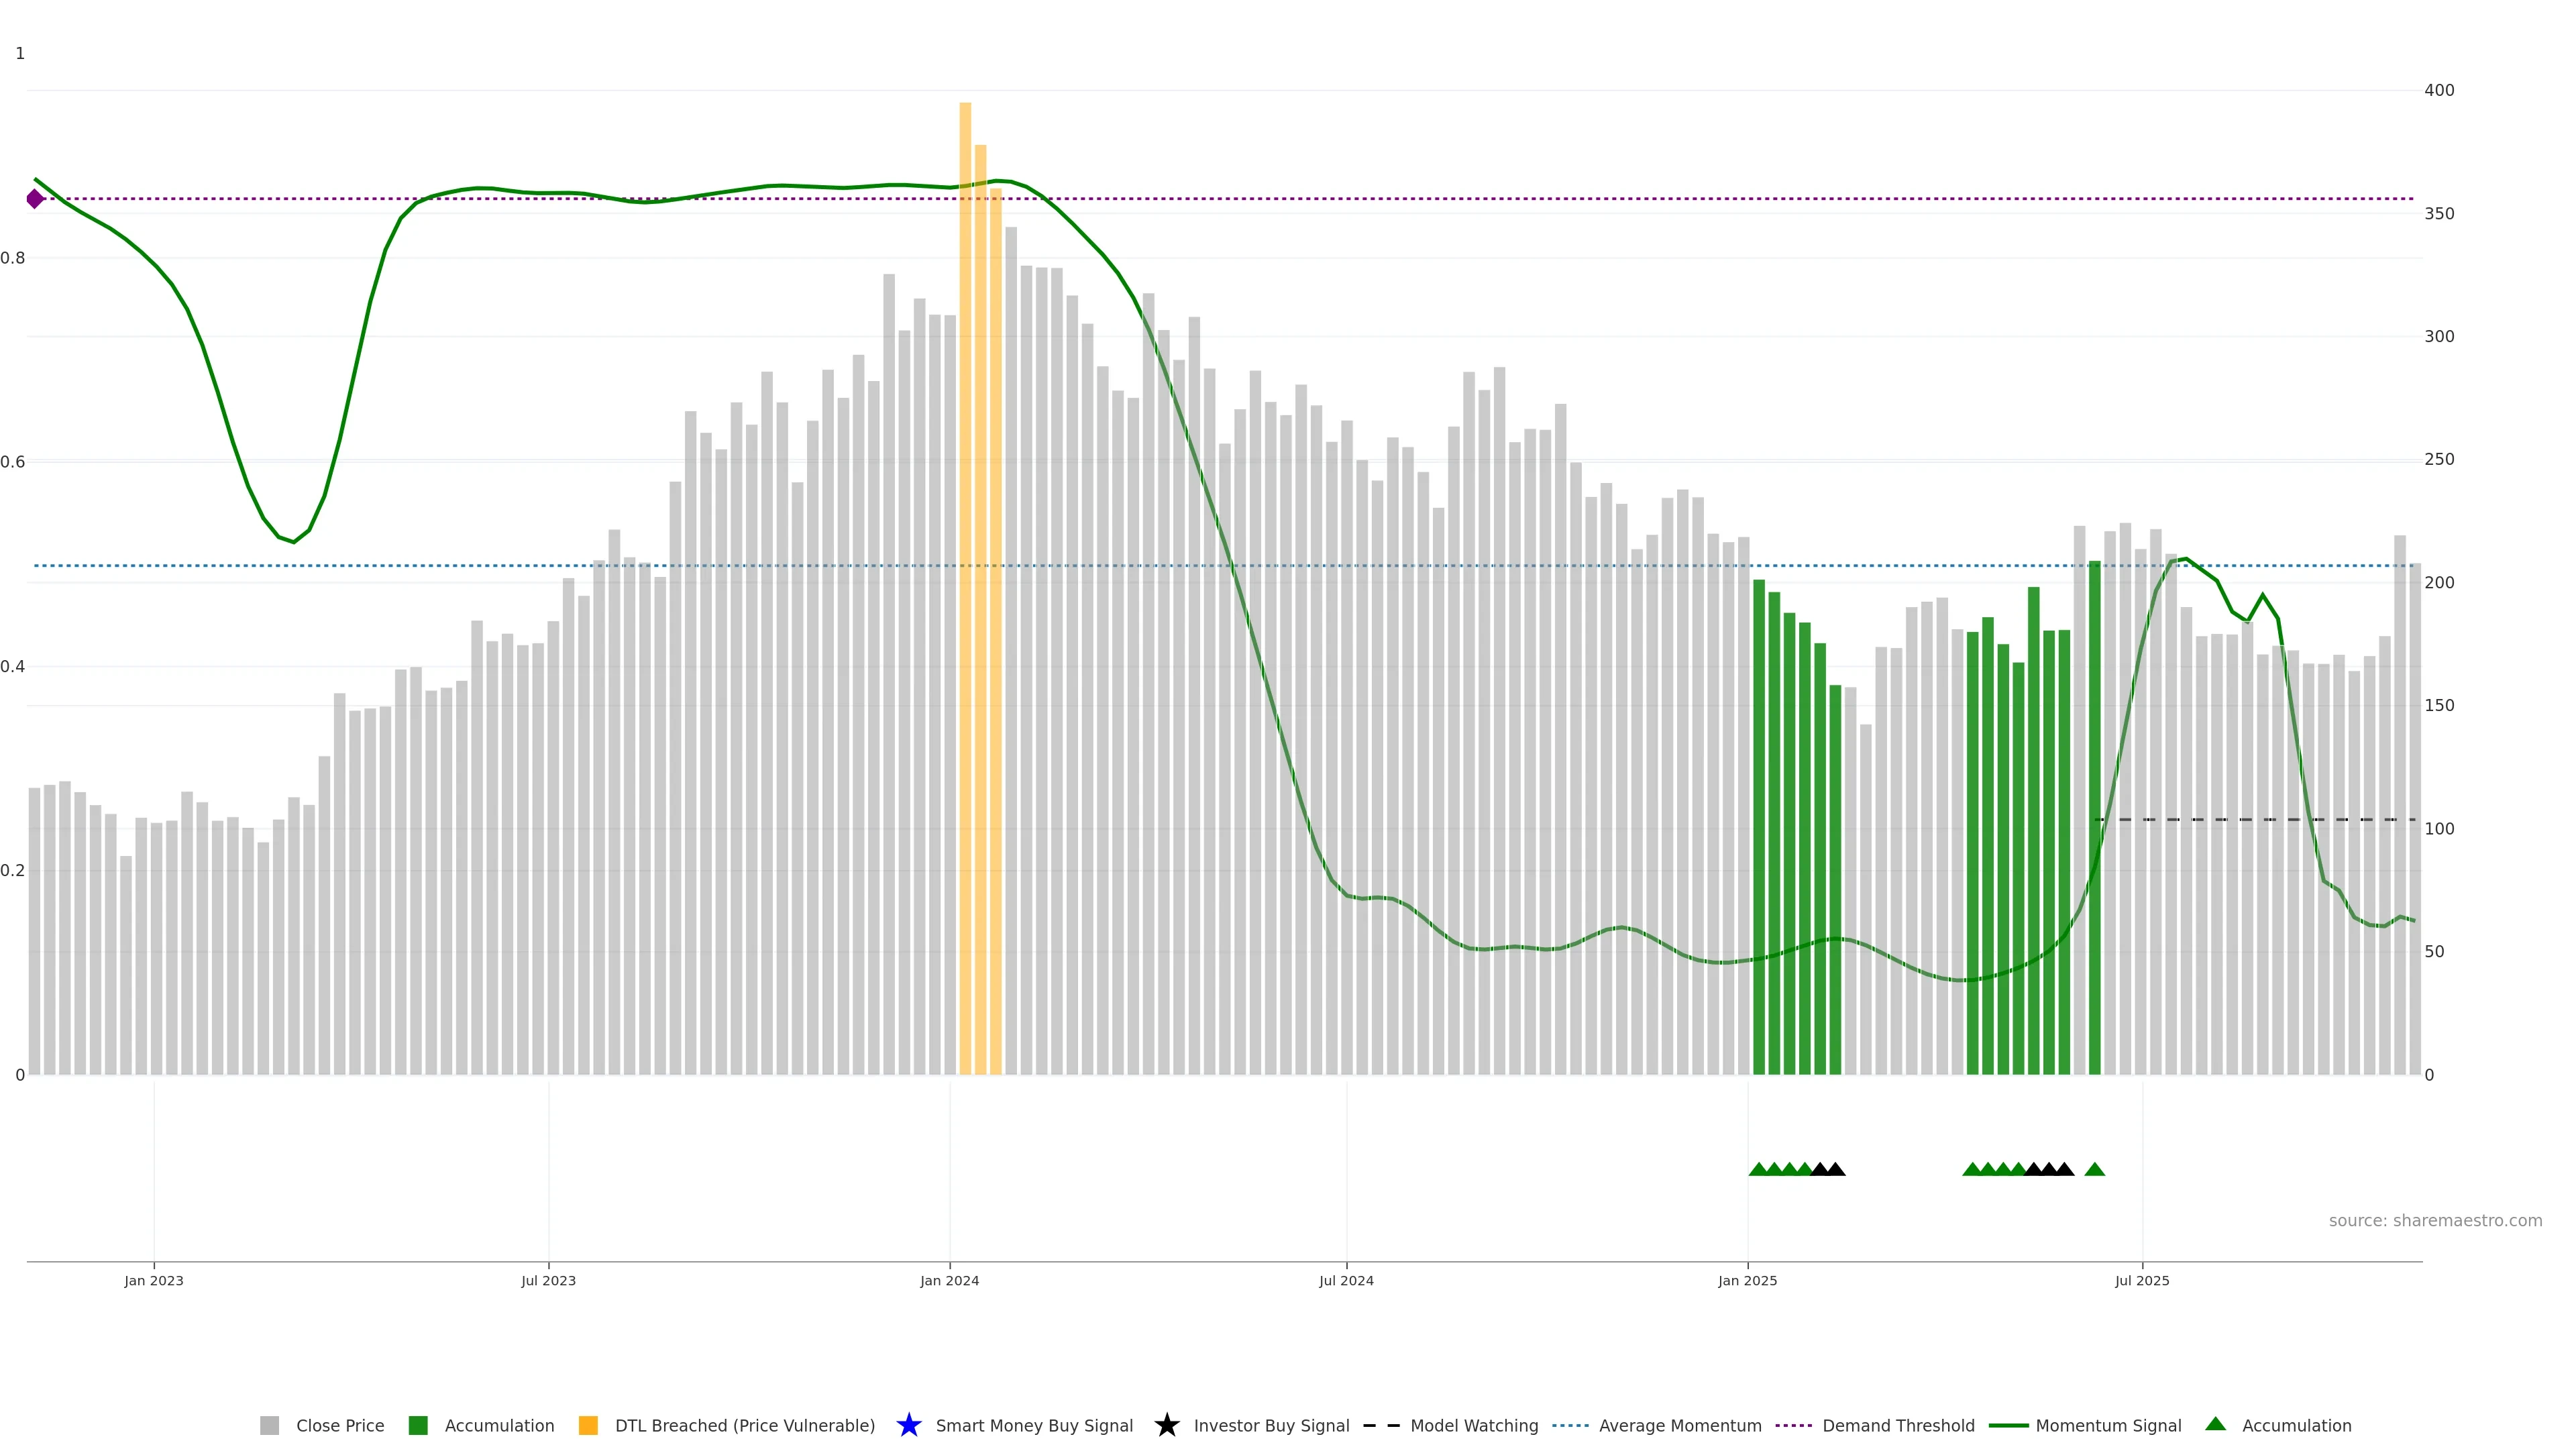The image size is (2576, 1449).
Task: Click the solid green Momentum Signal legend line
Action: (x=2008, y=1425)
